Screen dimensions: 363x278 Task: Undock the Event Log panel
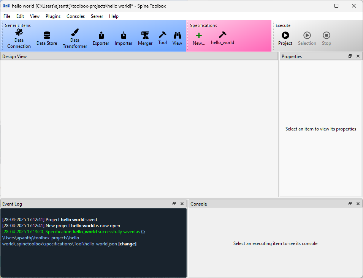coord(174,204)
